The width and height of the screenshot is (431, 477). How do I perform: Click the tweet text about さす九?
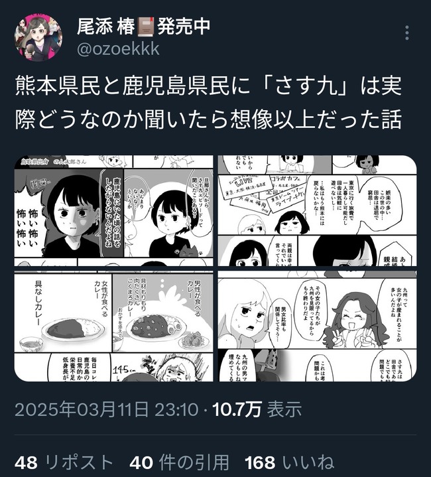coord(208,102)
